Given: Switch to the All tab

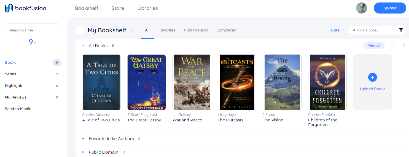Looking at the screenshot, I should (x=147, y=30).
